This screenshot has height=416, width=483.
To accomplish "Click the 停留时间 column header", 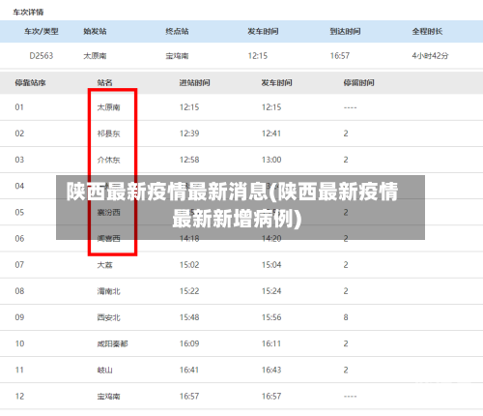I will click(359, 83).
